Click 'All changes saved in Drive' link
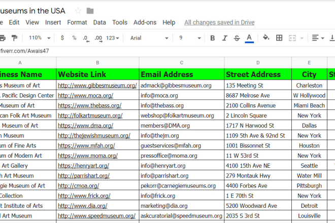 point(219,22)
